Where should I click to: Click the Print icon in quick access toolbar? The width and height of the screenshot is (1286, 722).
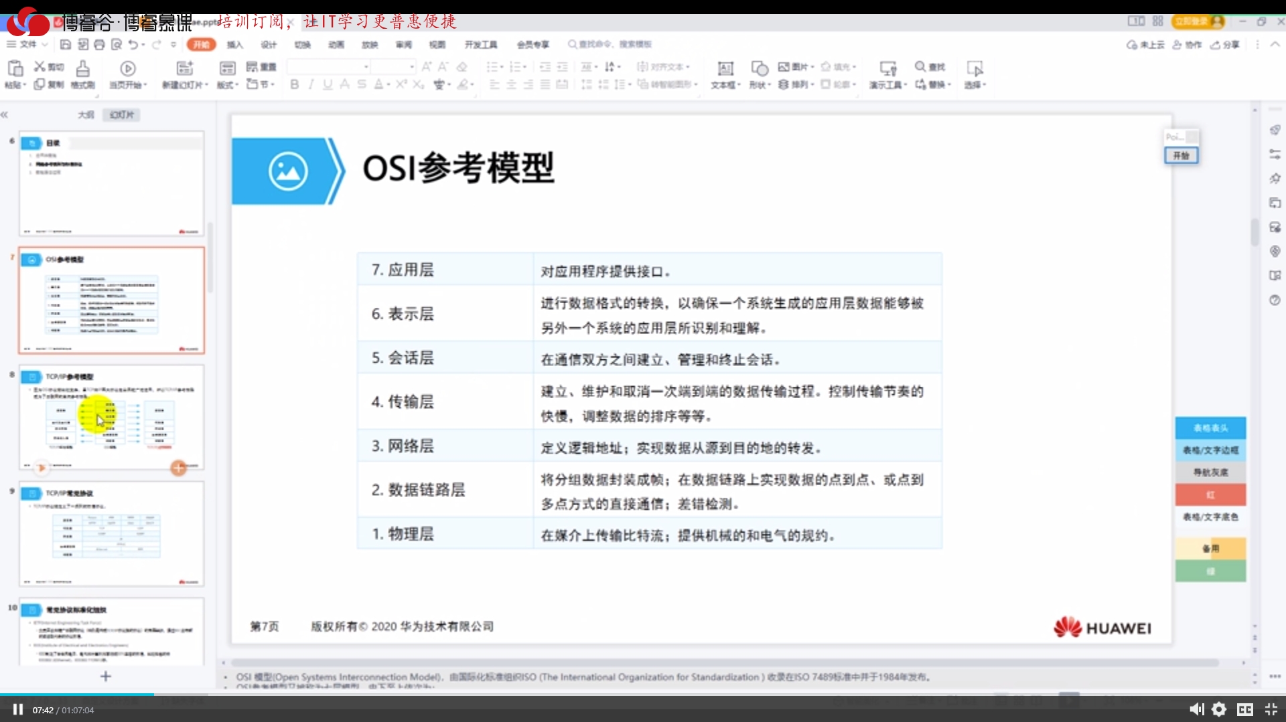coord(99,45)
